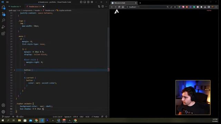Open the VS Code hamburger application menu
221x124 pixels.
(7, 2)
